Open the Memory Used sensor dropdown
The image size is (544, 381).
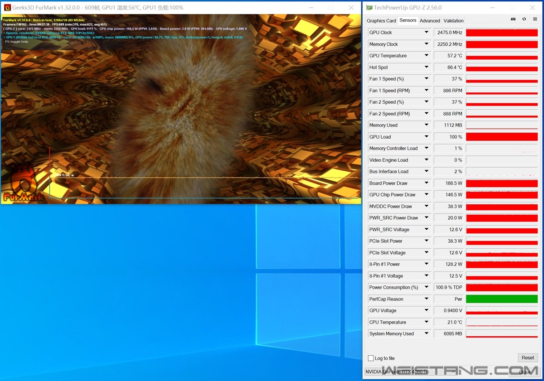tap(427, 125)
